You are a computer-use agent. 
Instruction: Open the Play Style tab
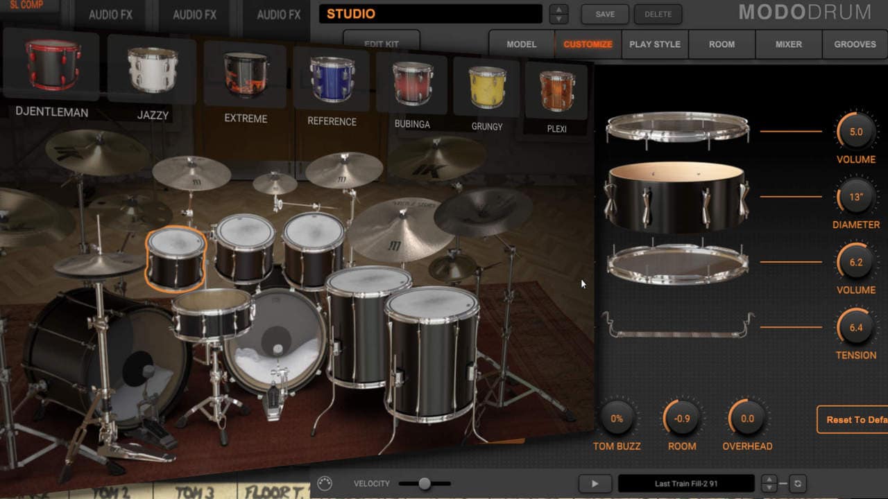654,44
